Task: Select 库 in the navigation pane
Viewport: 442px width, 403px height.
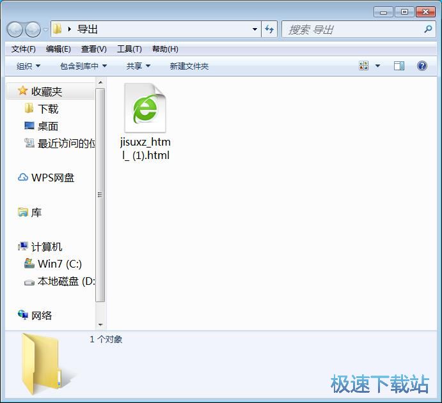Action: pos(29,213)
